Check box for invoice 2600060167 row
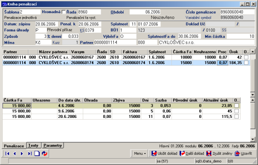The height and width of the screenshot is (165, 258). point(246,57)
